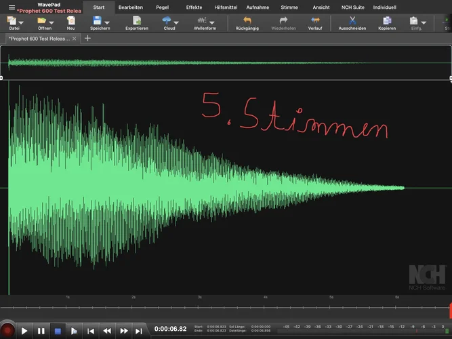
Task: Pause the audio playback
Action: [41, 331]
